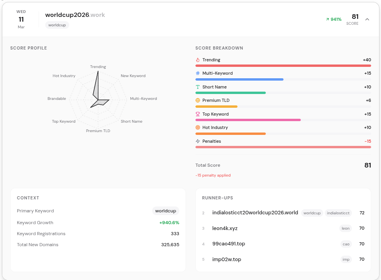This screenshot has height=280, width=381.
Task: Click the imp tag next to imp02w.top
Action: (x=346, y=259)
